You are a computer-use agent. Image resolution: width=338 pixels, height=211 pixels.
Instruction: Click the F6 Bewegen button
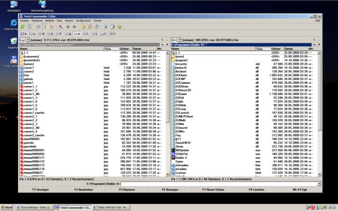[x=170, y=189]
